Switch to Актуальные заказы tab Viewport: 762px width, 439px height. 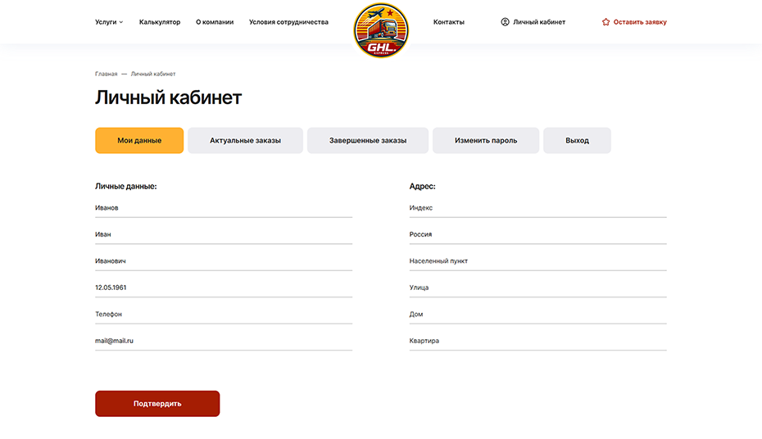click(246, 140)
